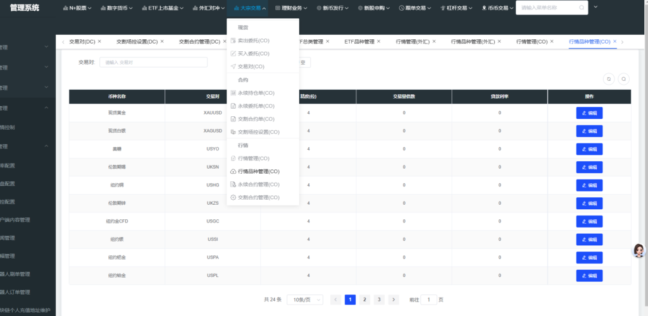Open 永续委托单(CO) document icon entry

(233, 106)
